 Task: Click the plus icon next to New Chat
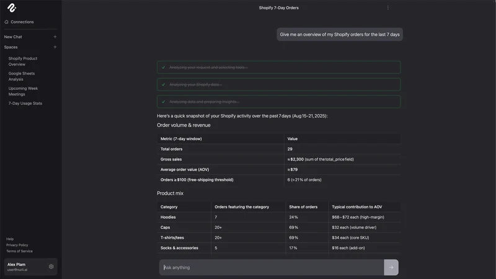tap(55, 37)
